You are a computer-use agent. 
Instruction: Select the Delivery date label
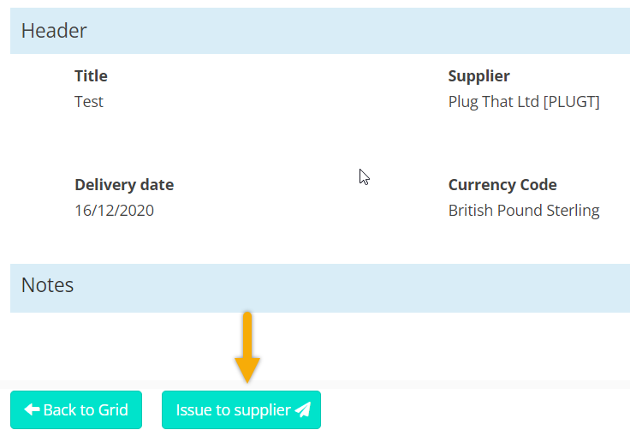pyautogui.click(x=124, y=185)
